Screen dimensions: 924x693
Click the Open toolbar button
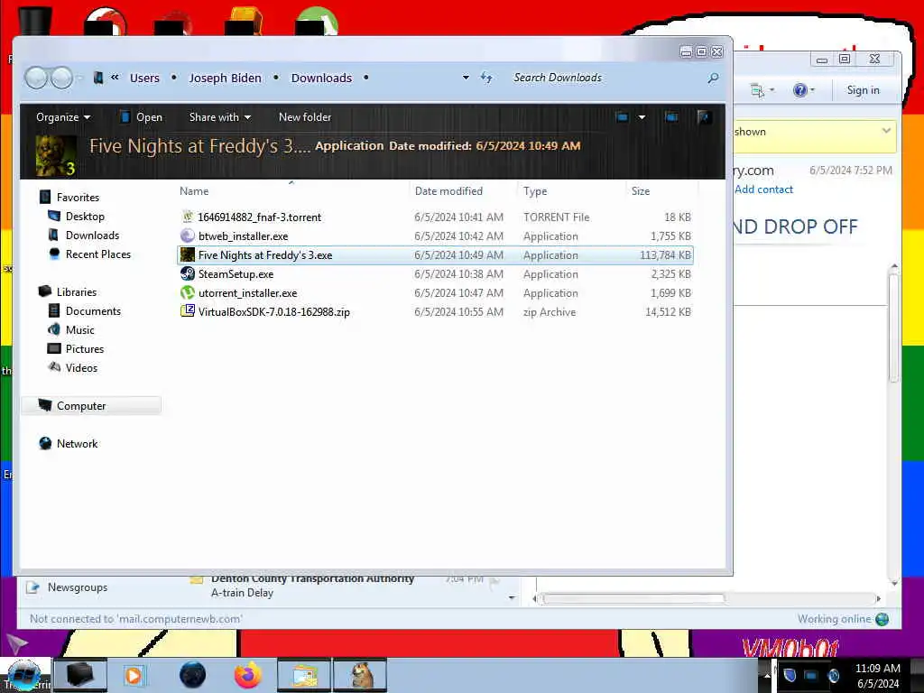tap(141, 117)
